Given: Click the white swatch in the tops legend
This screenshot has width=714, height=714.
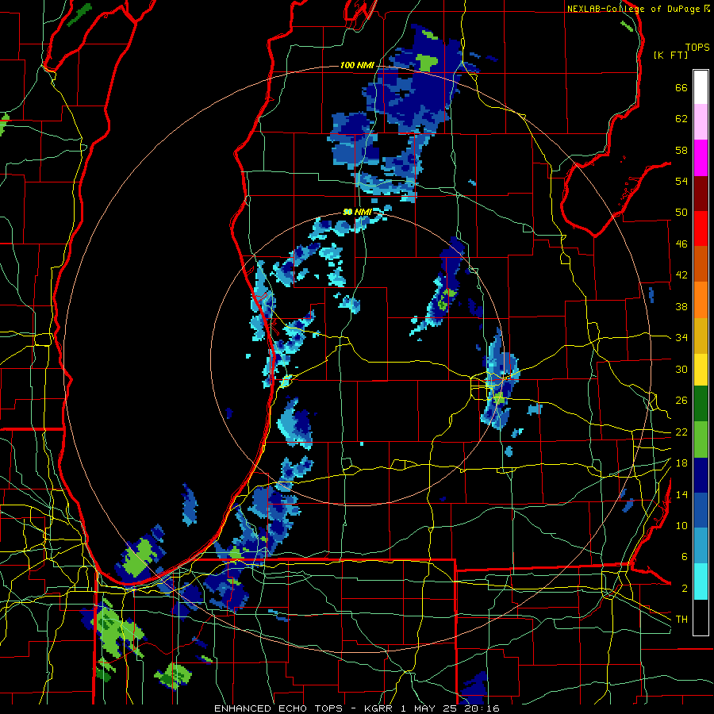Looking at the screenshot, I should (701, 87).
